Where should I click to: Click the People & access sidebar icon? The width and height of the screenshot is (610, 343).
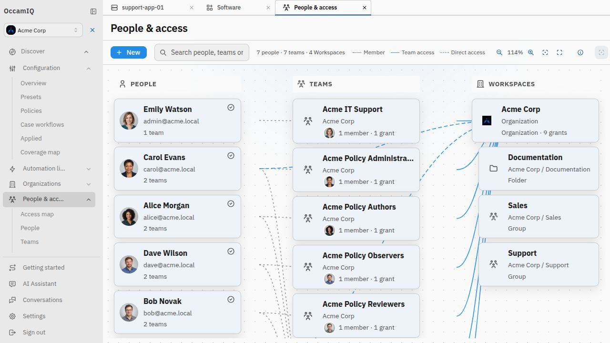click(x=12, y=199)
